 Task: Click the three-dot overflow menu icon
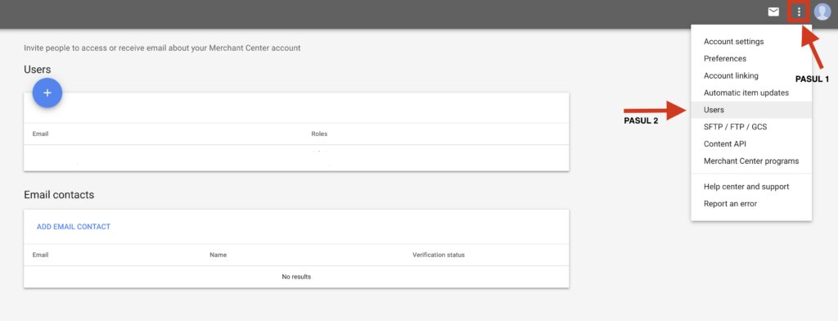pos(799,11)
